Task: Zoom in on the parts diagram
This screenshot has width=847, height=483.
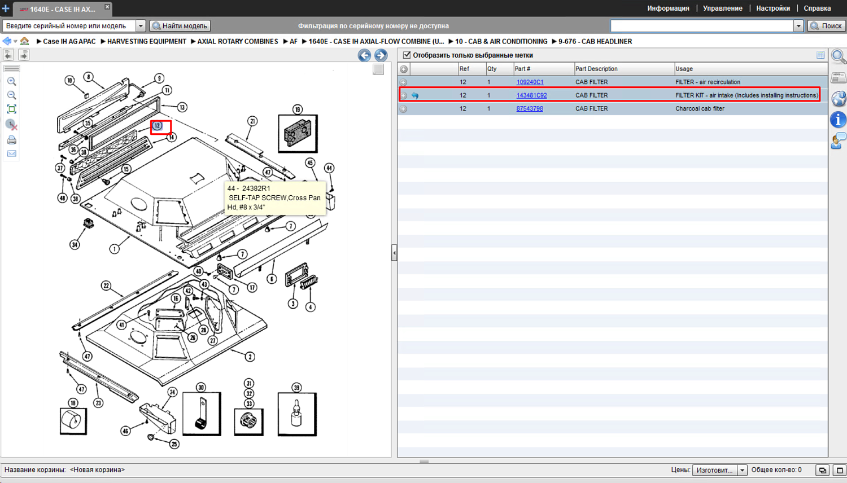Action: (x=11, y=81)
